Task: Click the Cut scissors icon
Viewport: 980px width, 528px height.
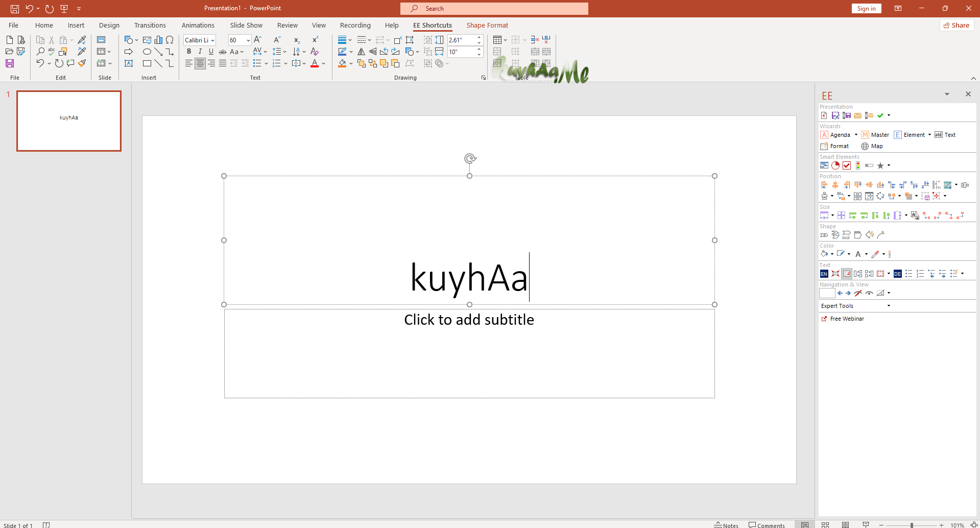Action: tap(52, 40)
